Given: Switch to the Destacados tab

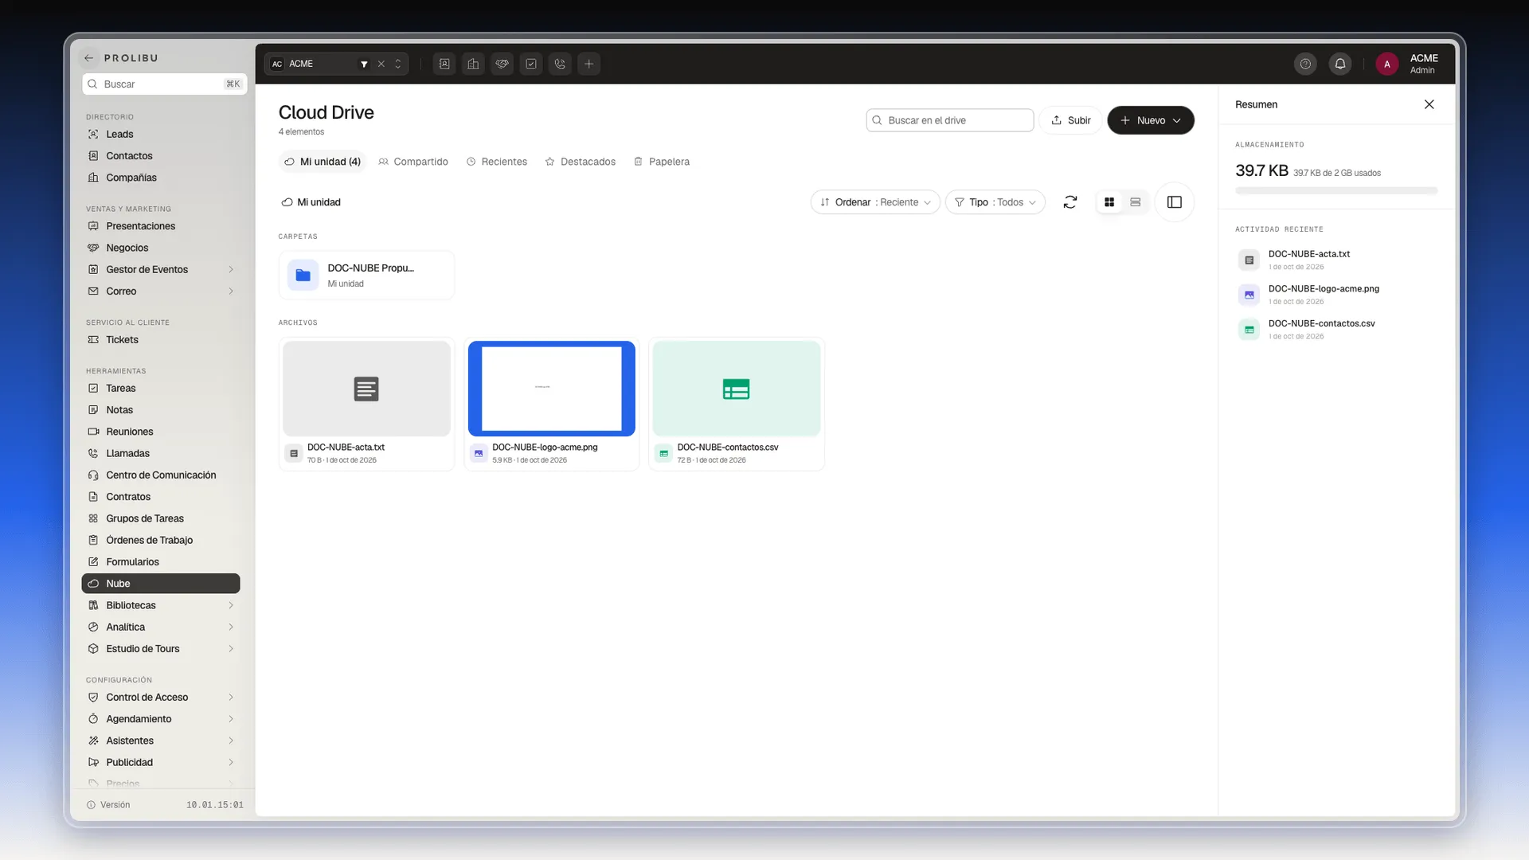Looking at the screenshot, I should point(581,162).
